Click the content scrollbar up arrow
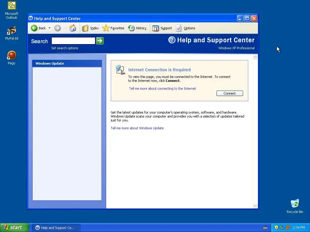The image size is (310, 232). click(x=255, y=57)
